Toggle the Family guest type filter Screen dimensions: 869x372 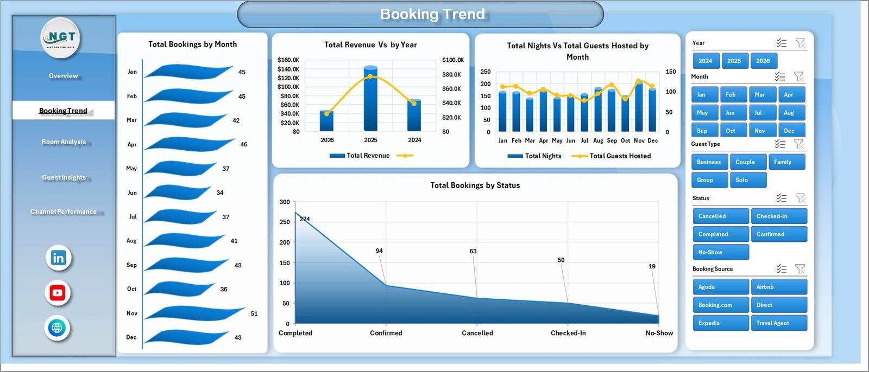(786, 162)
